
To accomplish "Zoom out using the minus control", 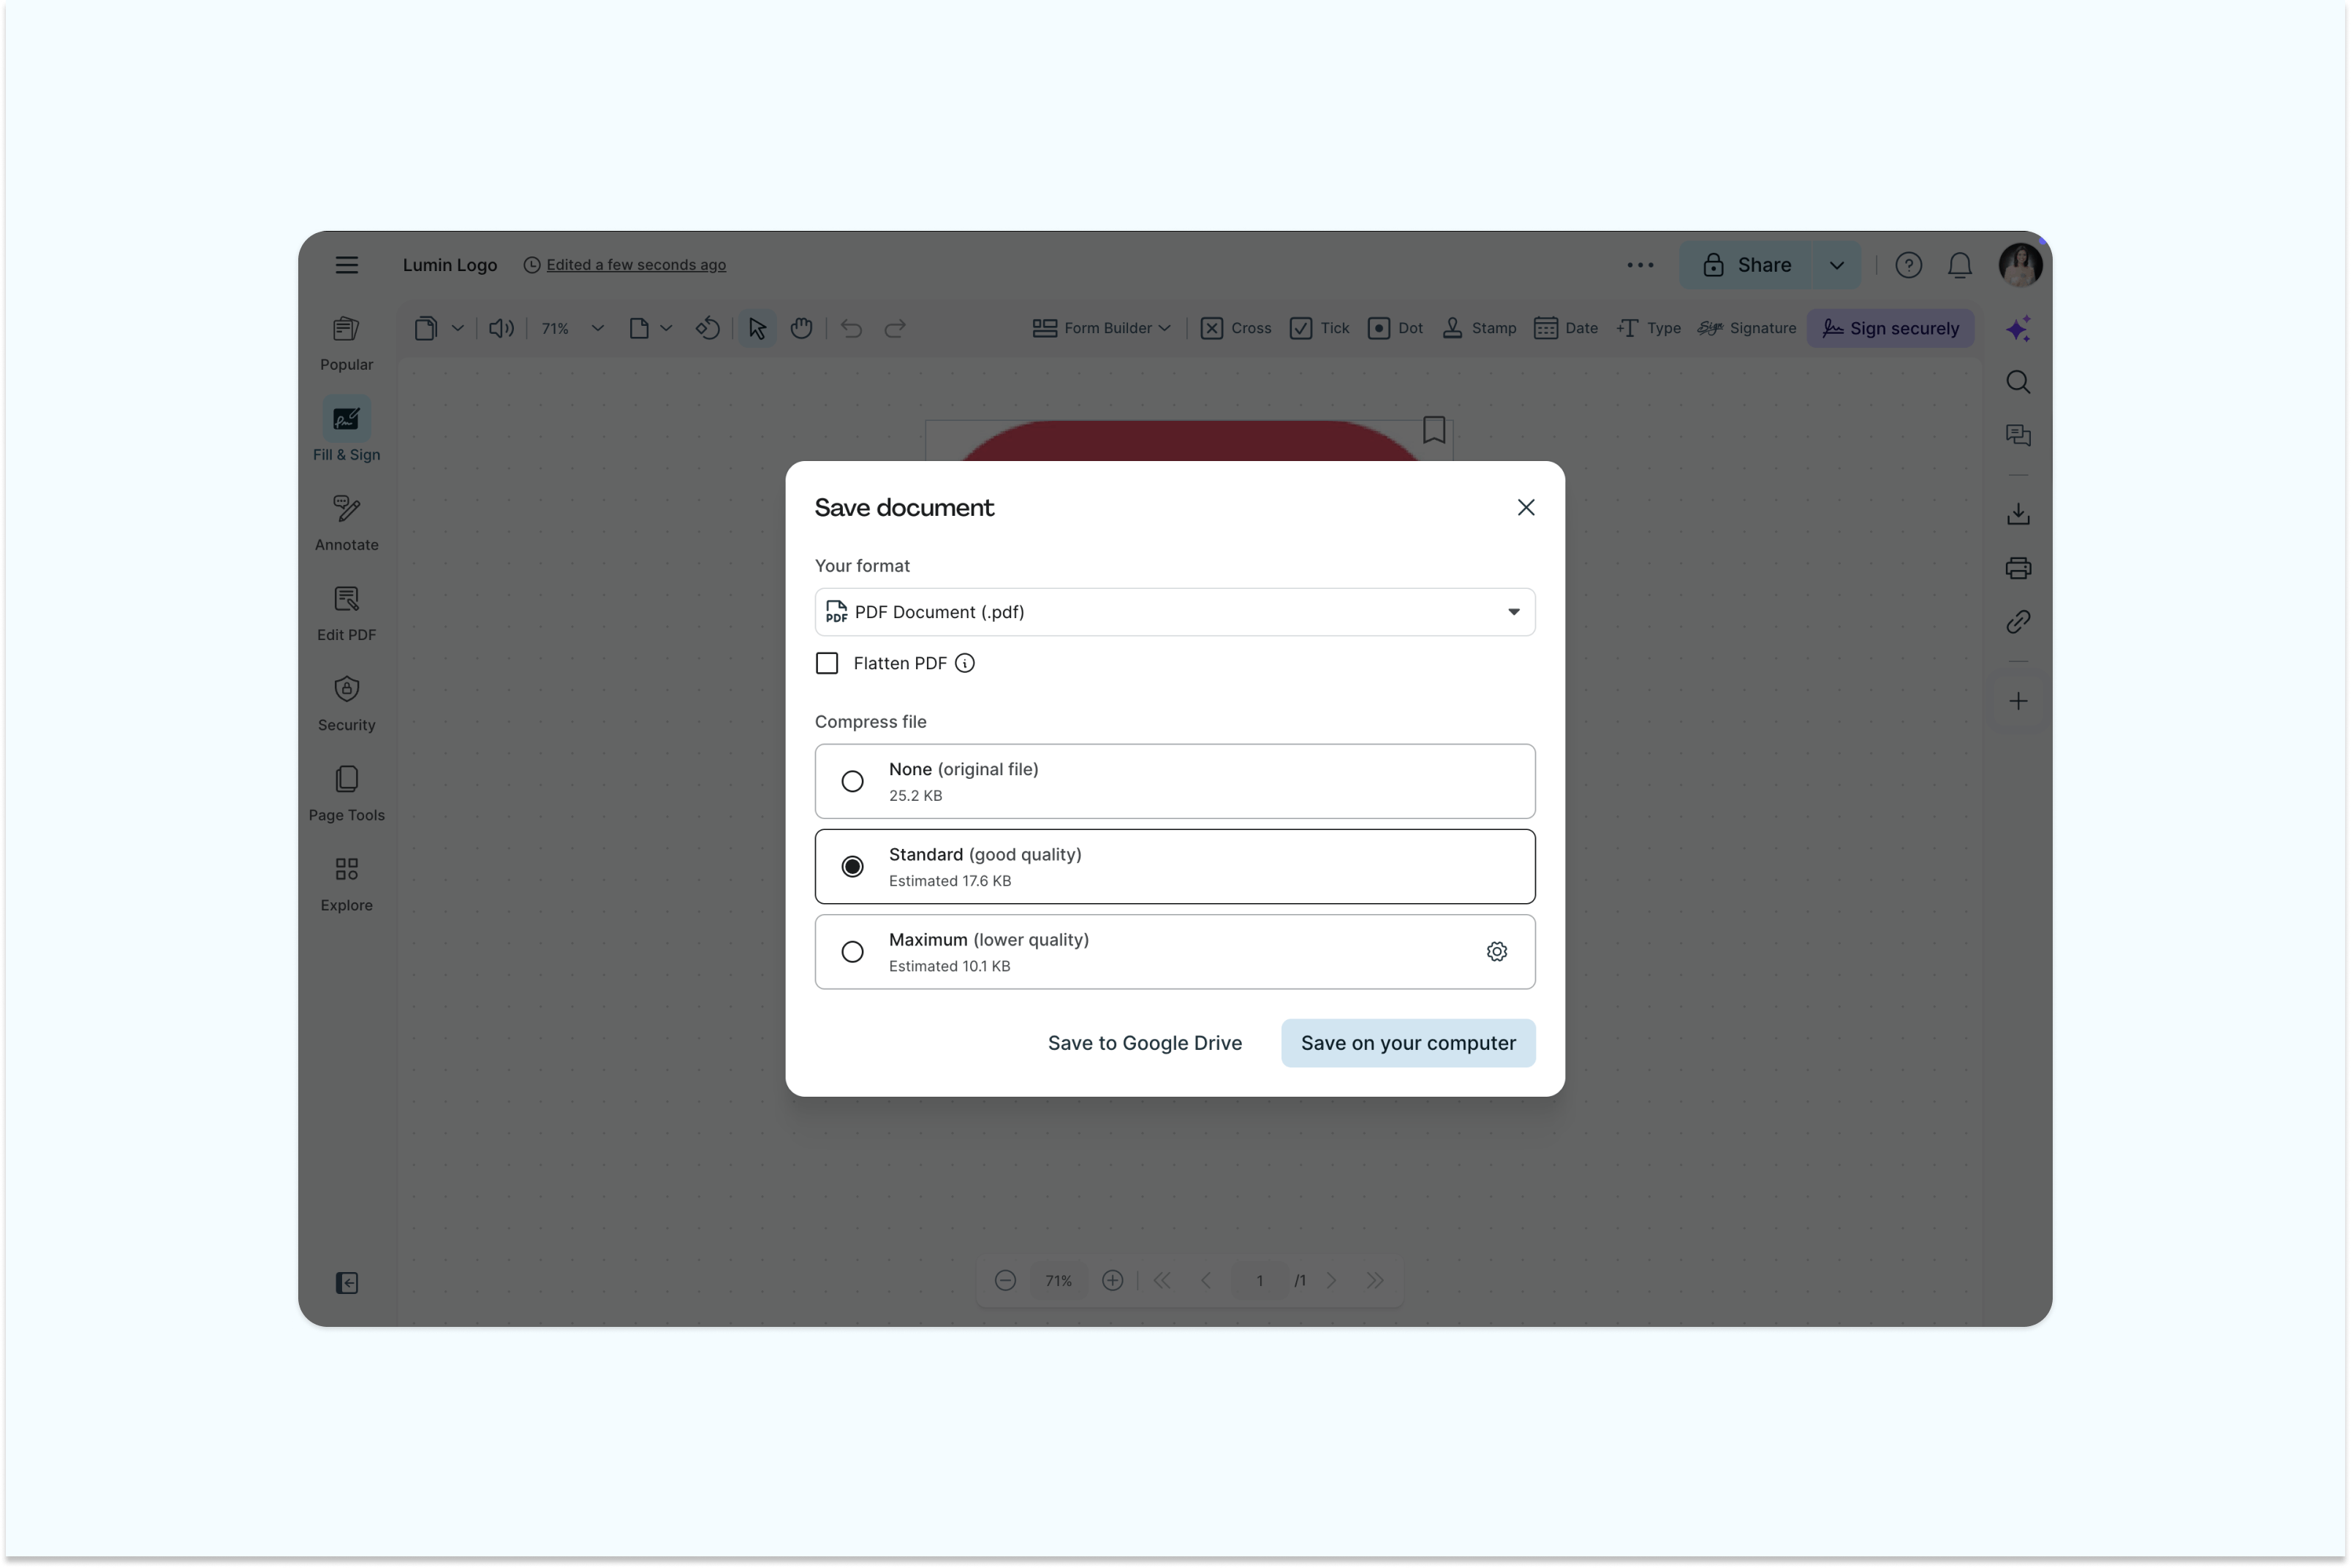I will (1005, 1280).
